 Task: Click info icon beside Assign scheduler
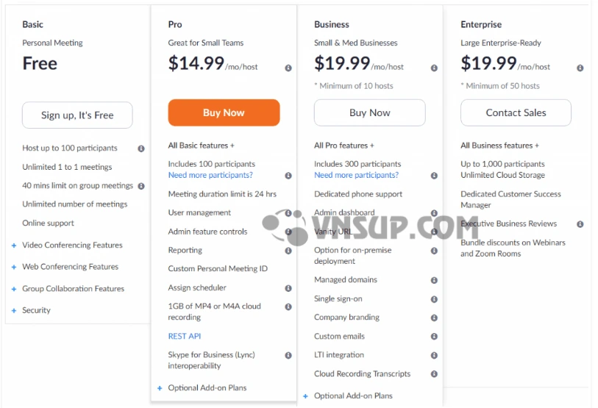[x=288, y=288]
